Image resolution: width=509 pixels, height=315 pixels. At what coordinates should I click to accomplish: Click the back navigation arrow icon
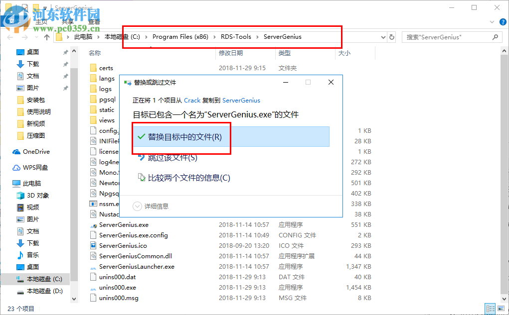coord(10,36)
